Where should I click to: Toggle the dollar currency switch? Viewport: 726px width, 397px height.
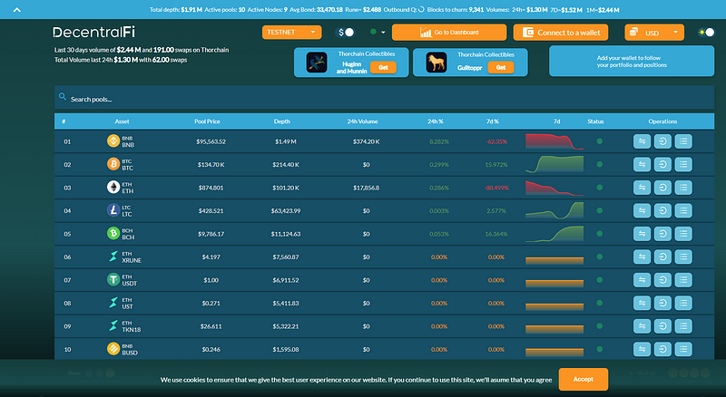click(x=346, y=33)
